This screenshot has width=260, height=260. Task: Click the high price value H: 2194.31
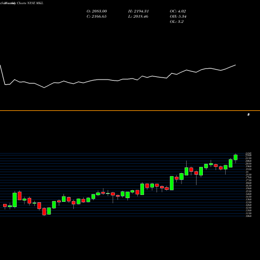pos(138,11)
